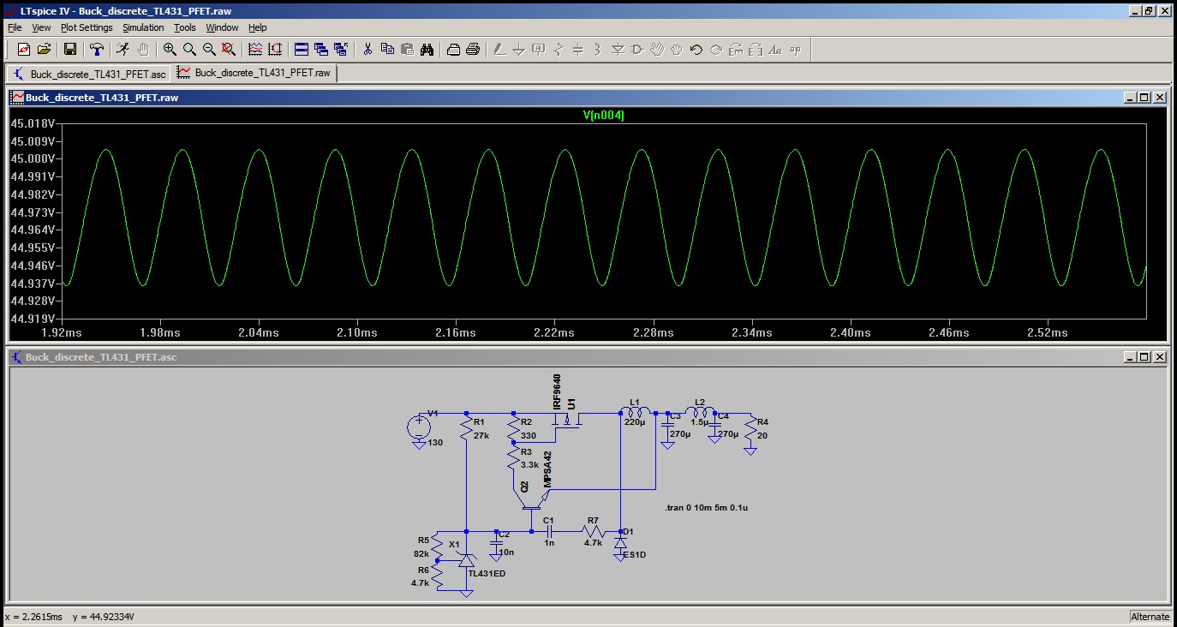
Task: Click the Print icon
Action: (x=472, y=49)
